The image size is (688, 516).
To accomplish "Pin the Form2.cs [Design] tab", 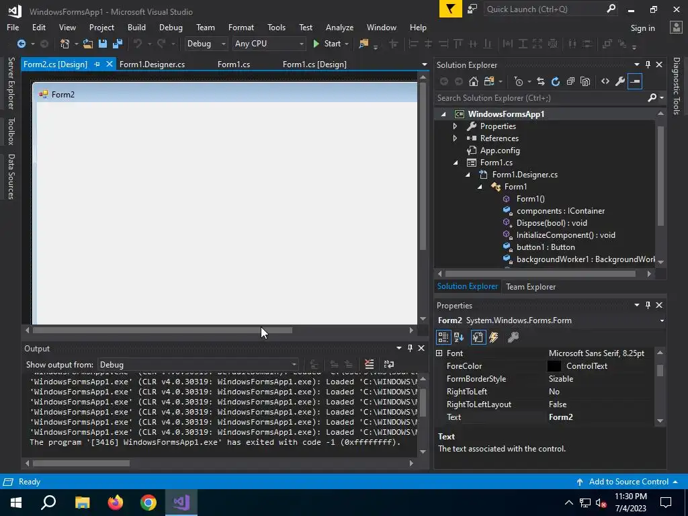I will point(97,64).
